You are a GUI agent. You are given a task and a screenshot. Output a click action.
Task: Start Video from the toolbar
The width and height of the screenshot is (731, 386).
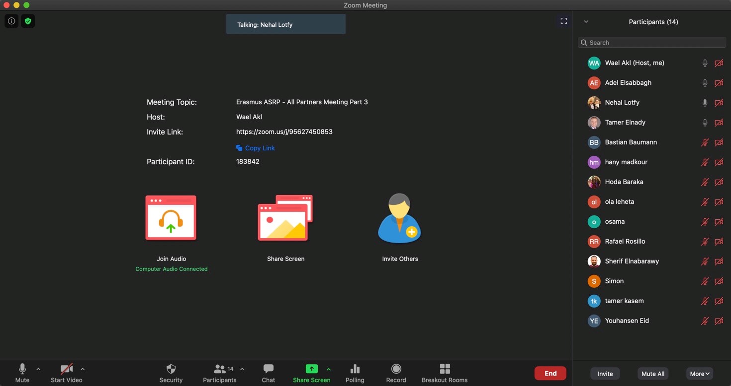[x=67, y=373]
